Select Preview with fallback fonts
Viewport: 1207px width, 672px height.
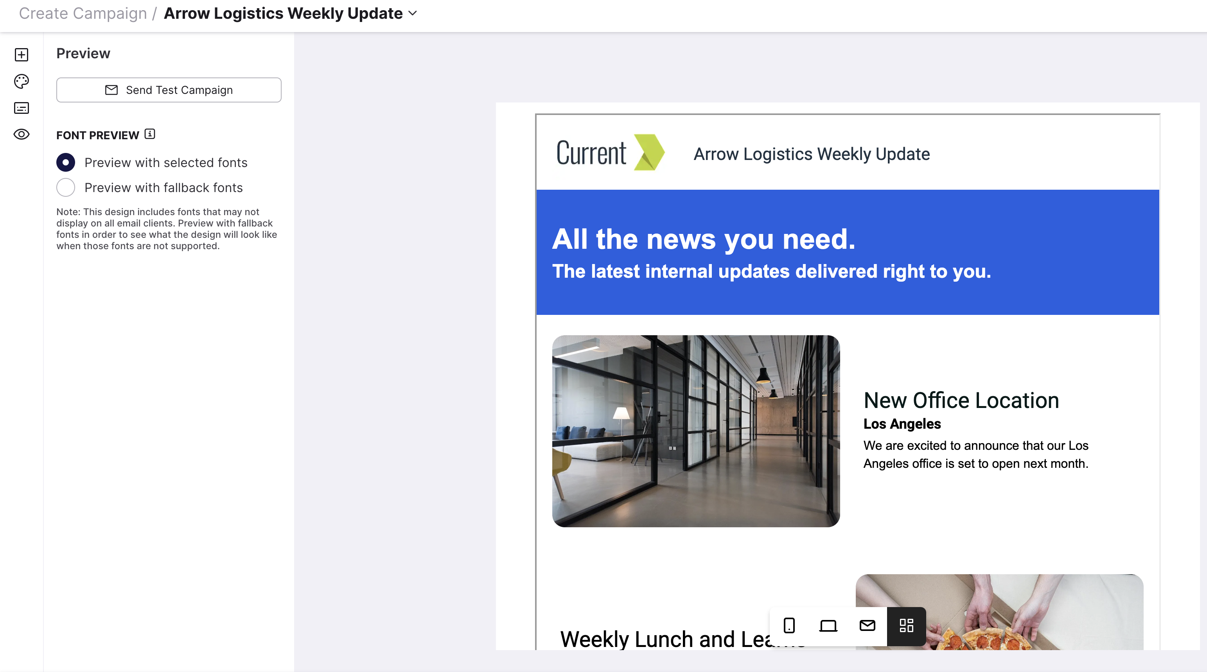66,187
